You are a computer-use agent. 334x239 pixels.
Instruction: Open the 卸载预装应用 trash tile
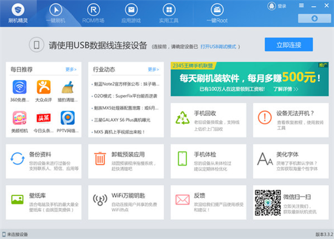coord(126,161)
